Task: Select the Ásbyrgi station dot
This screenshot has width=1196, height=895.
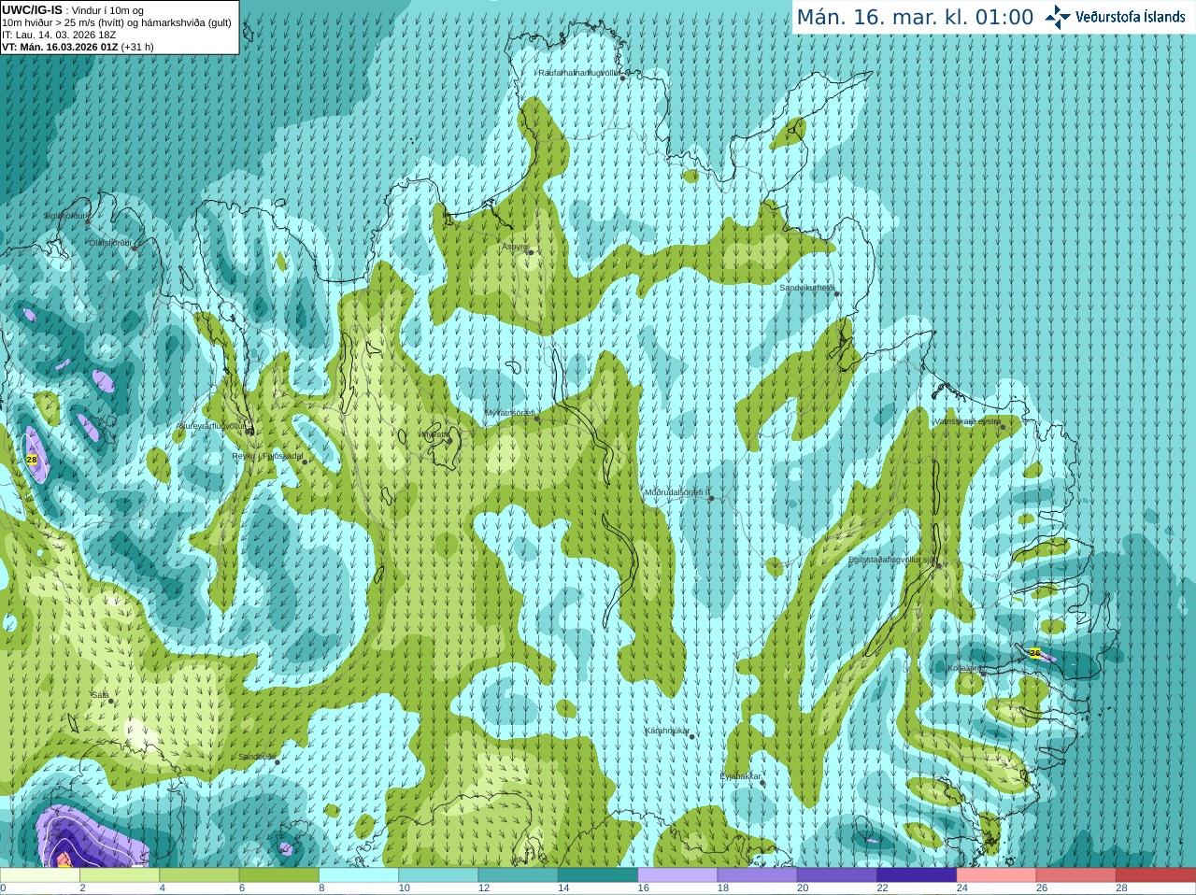Action: tap(530, 252)
